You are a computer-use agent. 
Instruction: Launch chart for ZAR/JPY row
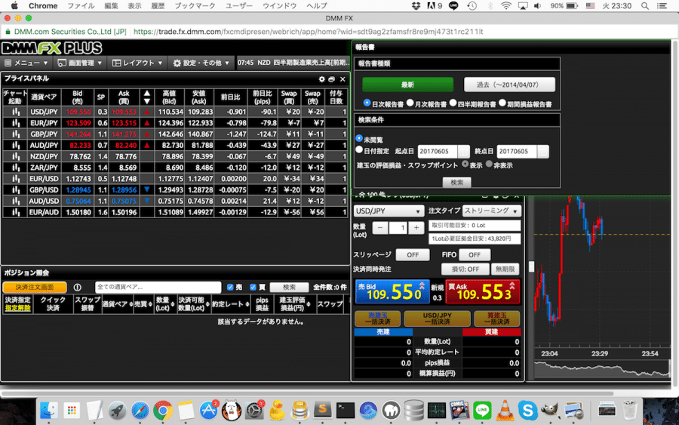pyautogui.click(x=16, y=168)
